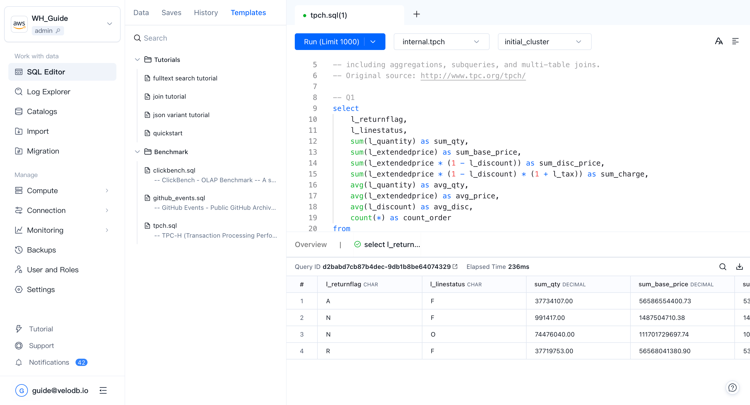Screen dimensions: 750x405
Task: Open the SQL Editor from the sidebar
Action: 46,72
